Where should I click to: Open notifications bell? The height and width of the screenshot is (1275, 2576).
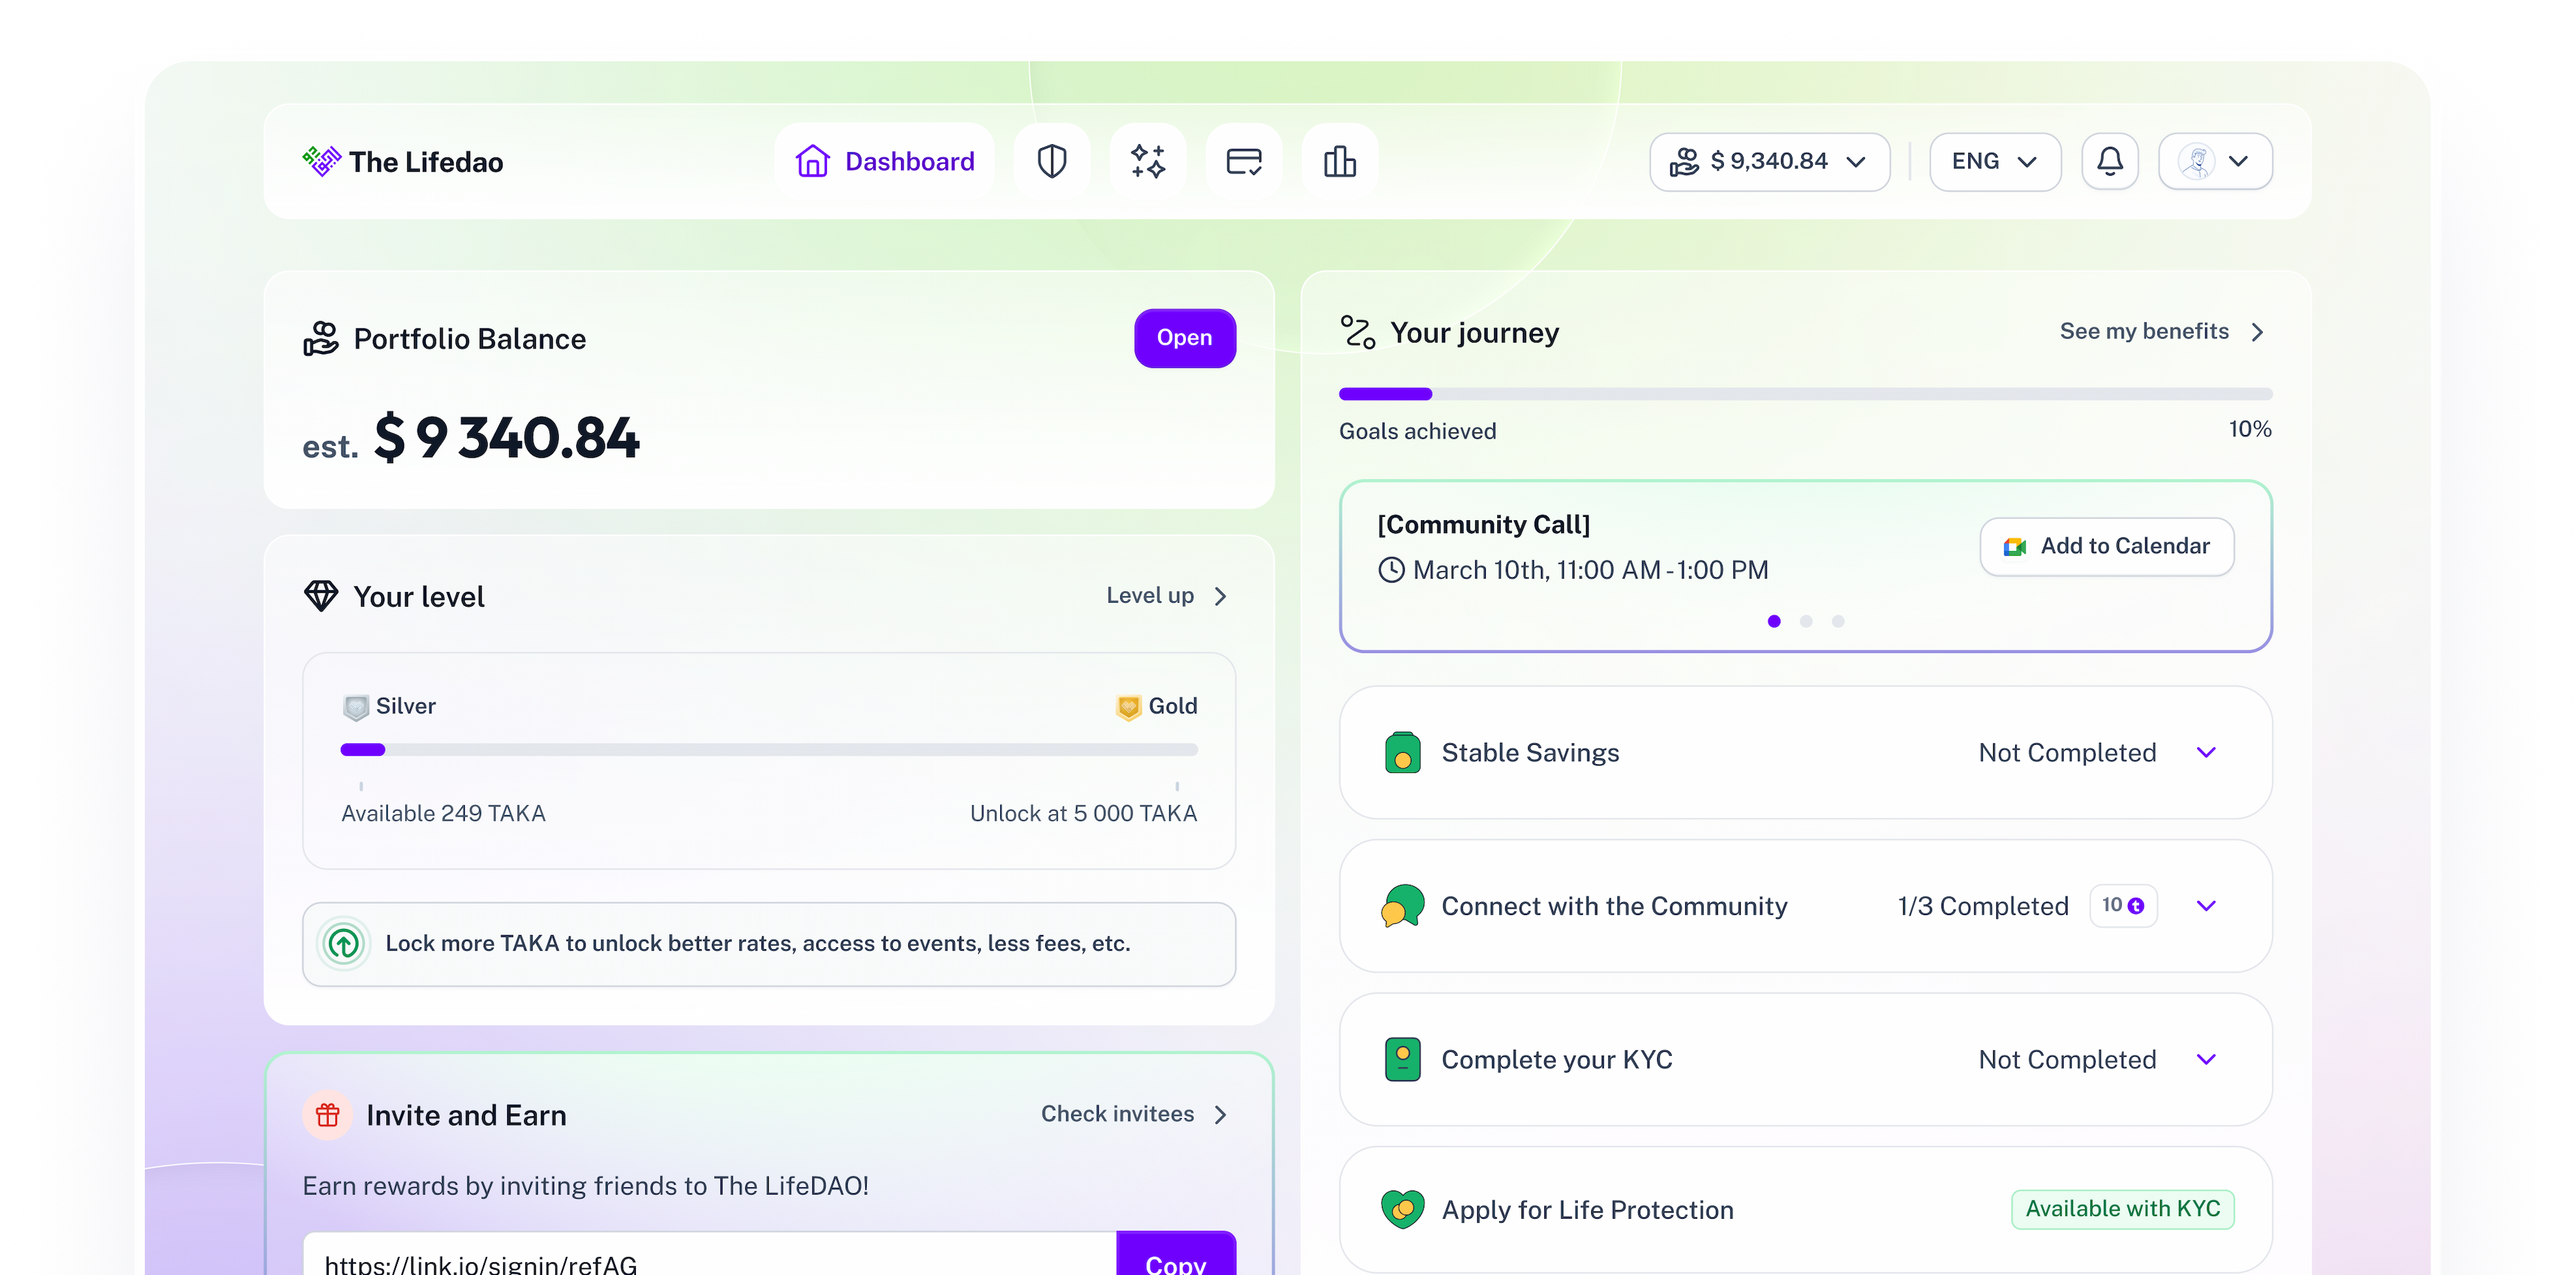point(2109,161)
